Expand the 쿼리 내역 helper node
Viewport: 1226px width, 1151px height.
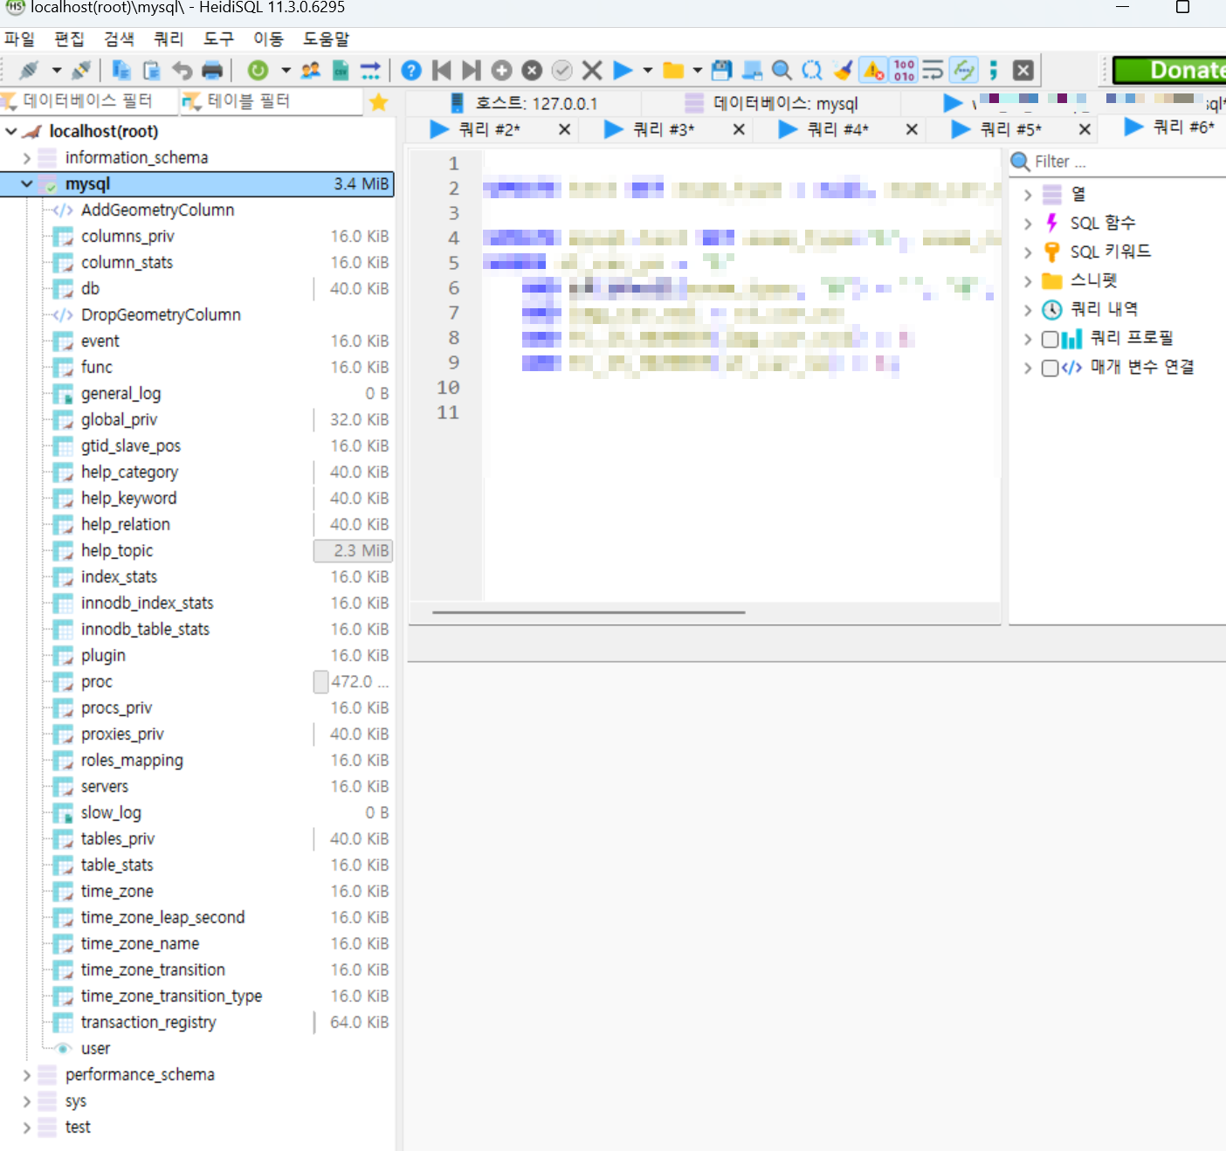[1028, 310]
